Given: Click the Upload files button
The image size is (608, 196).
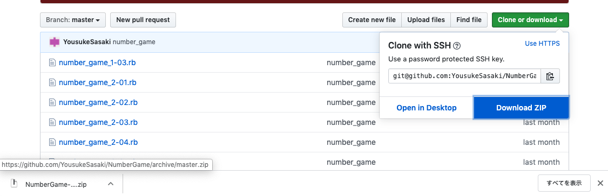Looking at the screenshot, I should tap(425, 20).
